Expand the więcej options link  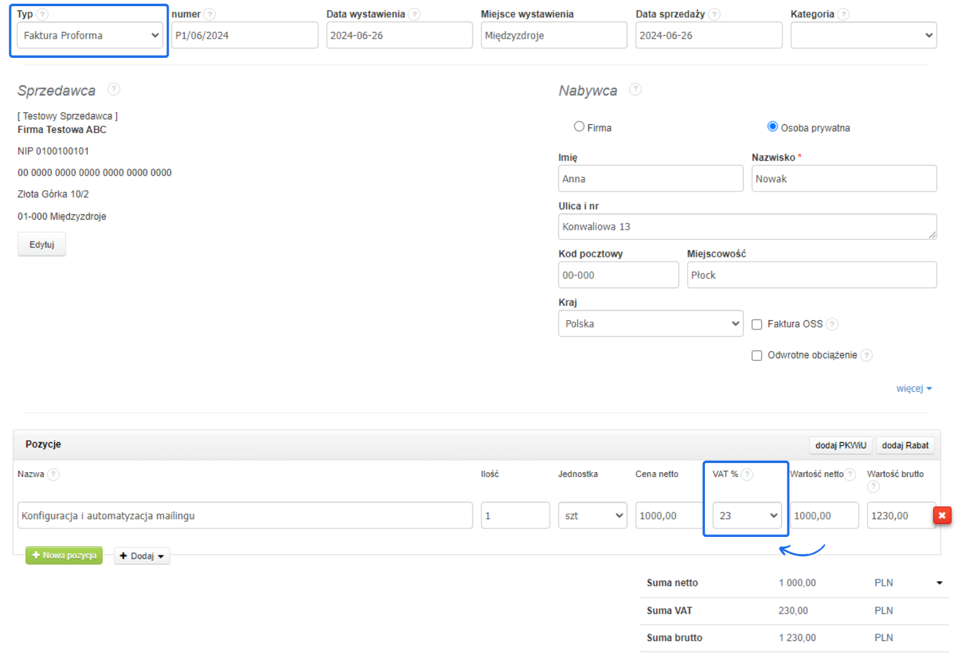pos(914,389)
